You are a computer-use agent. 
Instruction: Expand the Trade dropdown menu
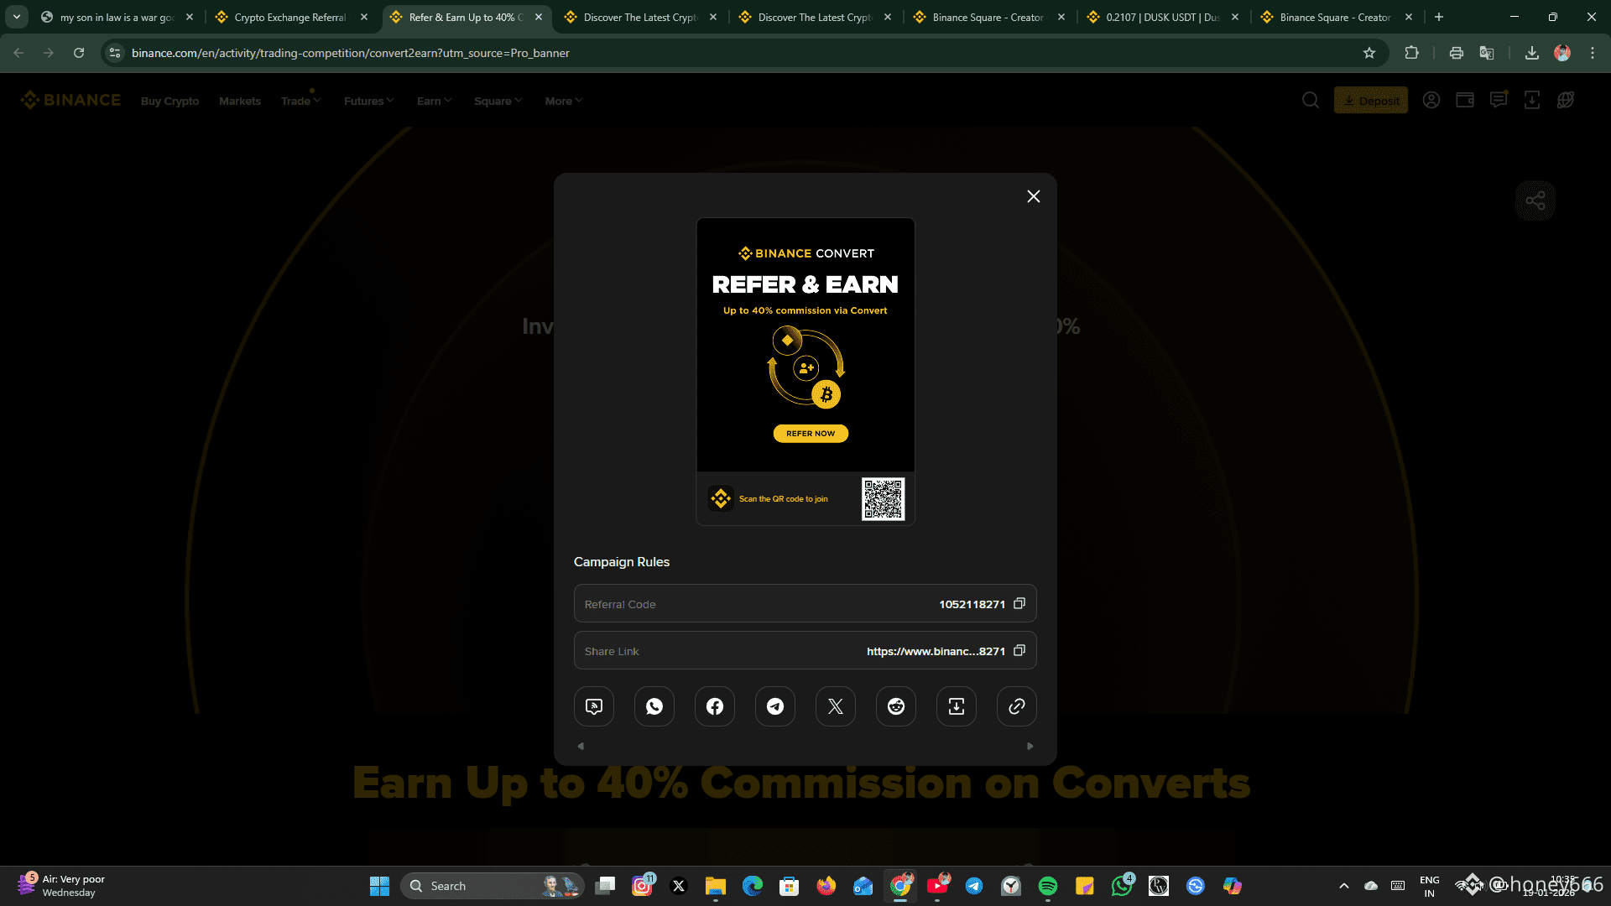coord(301,101)
